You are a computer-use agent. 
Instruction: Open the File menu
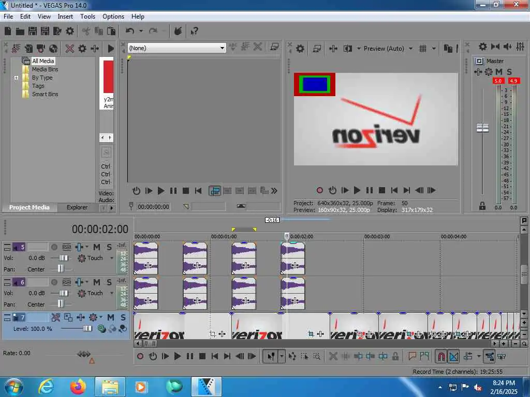(x=8, y=17)
